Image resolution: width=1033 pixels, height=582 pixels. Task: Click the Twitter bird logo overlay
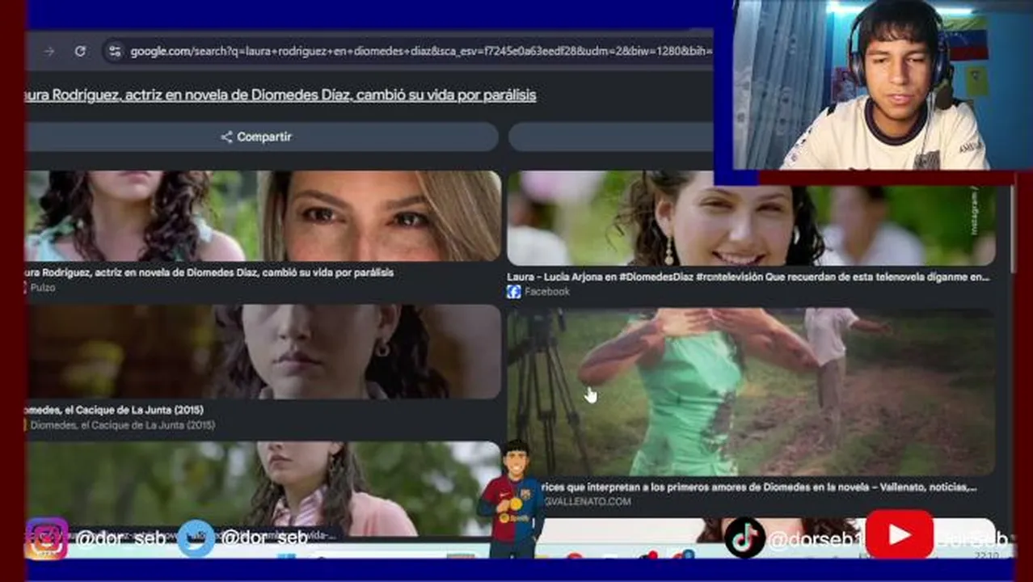tap(196, 538)
